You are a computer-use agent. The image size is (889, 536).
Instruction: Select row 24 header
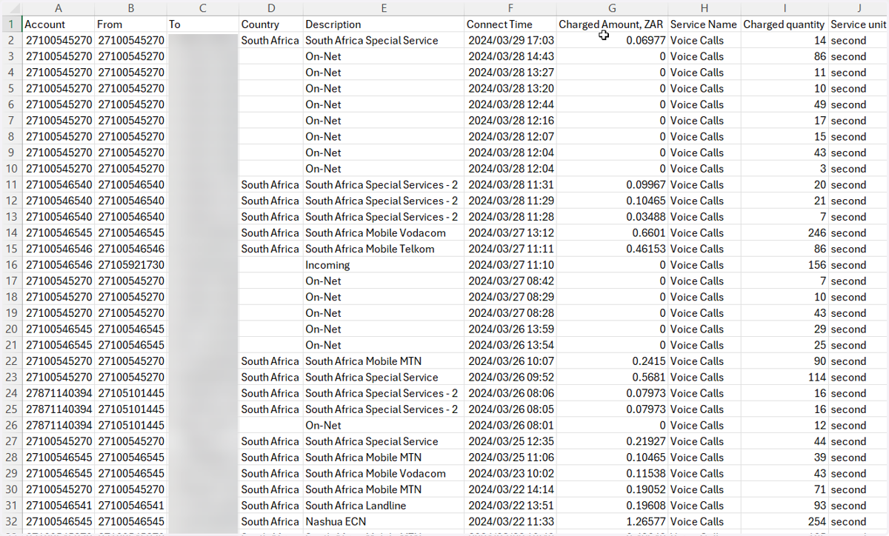tap(11, 393)
